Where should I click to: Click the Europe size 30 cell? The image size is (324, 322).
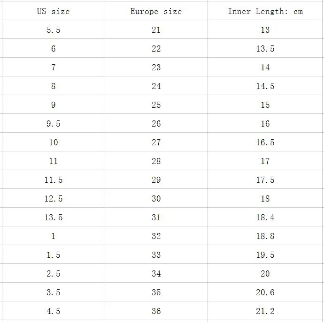156,198
